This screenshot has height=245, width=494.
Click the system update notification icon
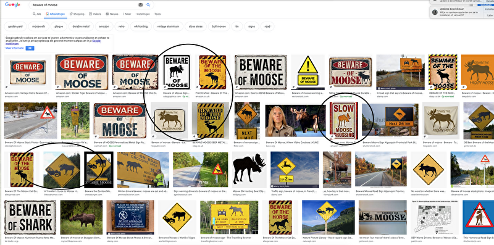point(435,12)
